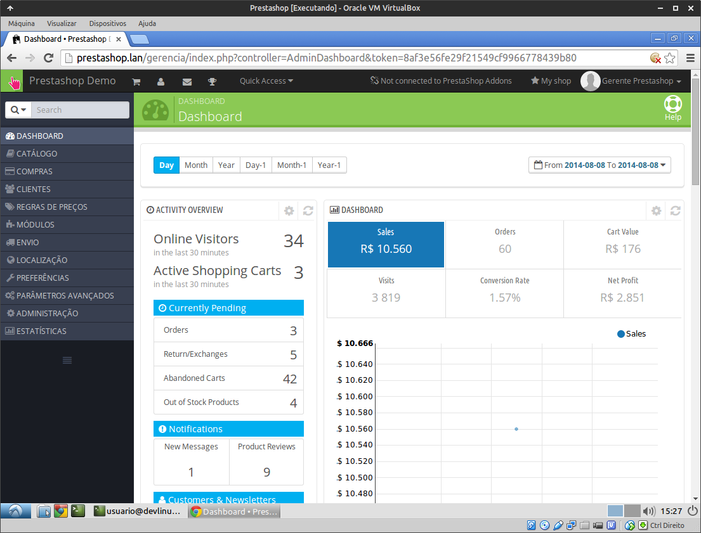701x533 pixels.
Task: Select the Conversion Rate metric tile
Action: [505, 293]
